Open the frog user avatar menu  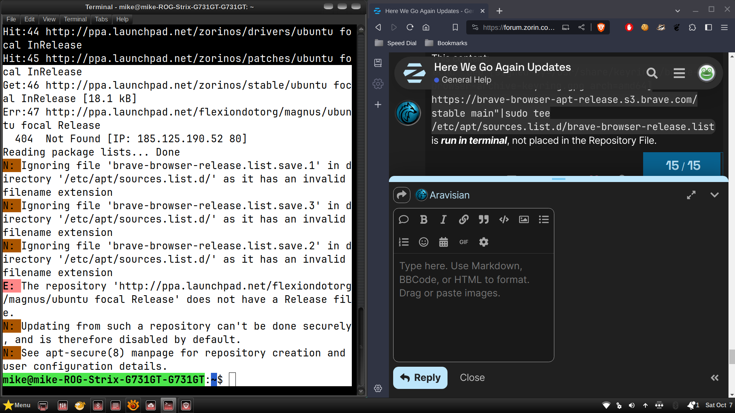click(707, 73)
